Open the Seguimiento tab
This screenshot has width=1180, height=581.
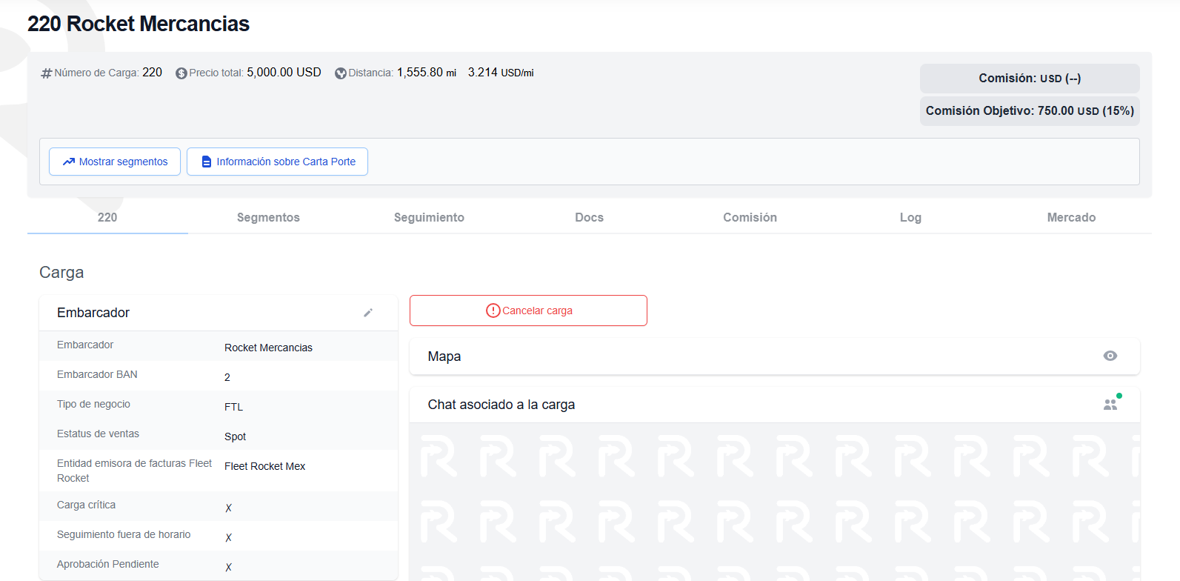429,217
